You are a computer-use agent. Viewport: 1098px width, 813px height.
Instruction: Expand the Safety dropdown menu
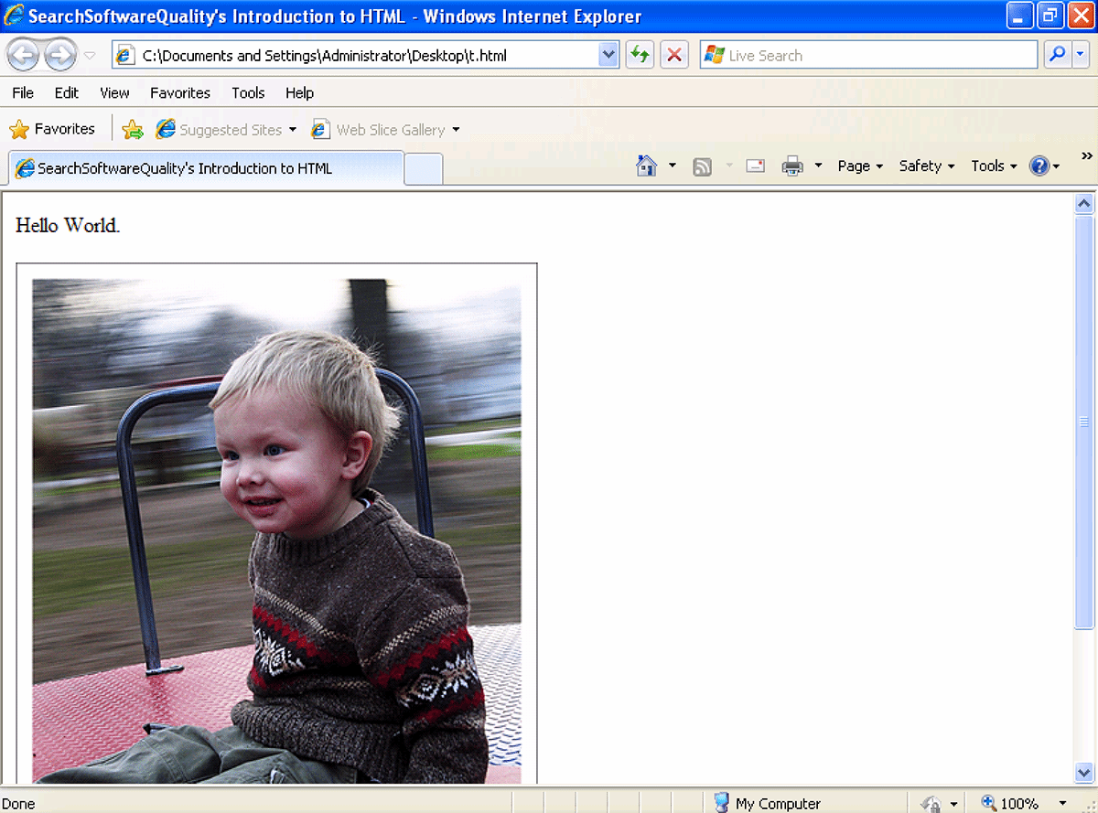pyautogui.click(x=926, y=166)
